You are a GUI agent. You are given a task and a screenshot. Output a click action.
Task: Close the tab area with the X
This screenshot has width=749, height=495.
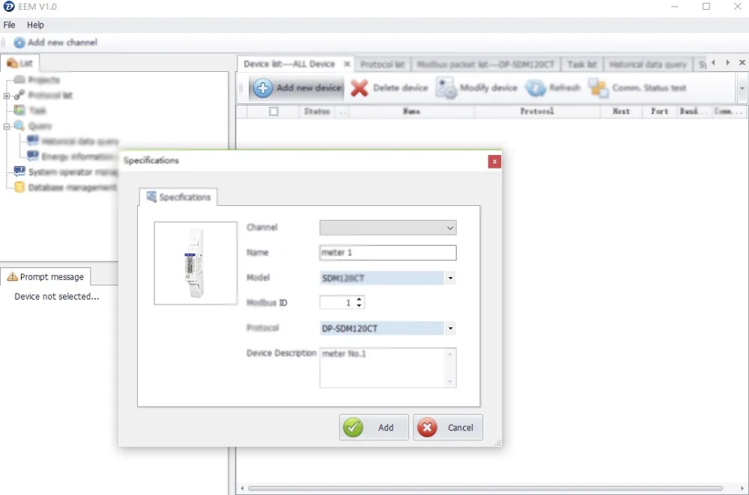point(742,63)
